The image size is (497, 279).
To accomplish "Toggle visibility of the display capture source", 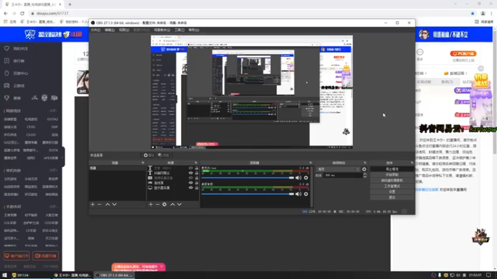I will pos(191,188).
